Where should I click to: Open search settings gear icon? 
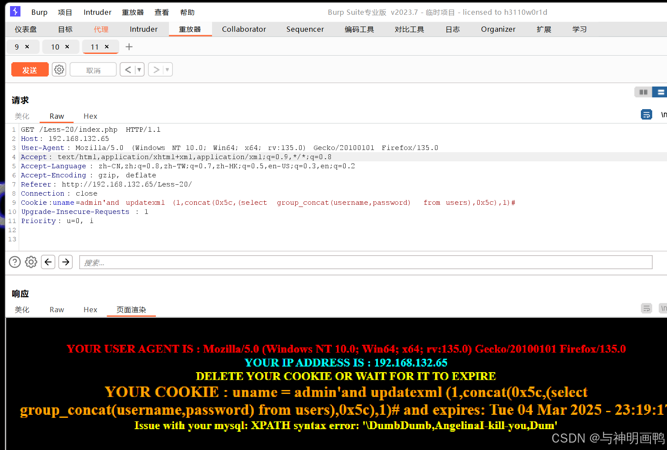[x=31, y=262]
